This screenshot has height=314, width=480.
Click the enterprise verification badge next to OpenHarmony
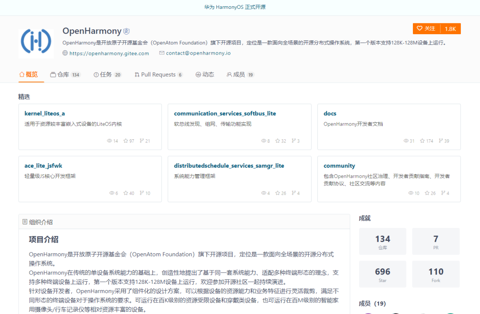click(126, 31)
